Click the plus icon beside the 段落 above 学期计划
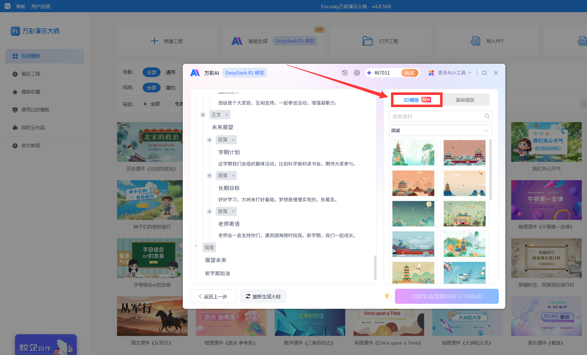 (x=210, y=140)
